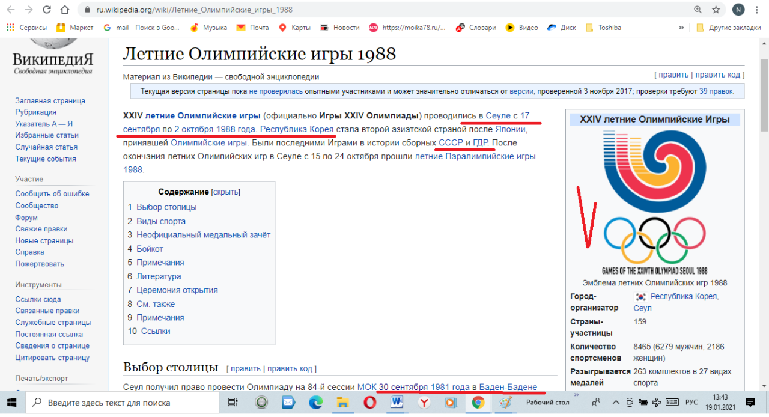Click the zoom magnifier icon in address bar
This screenshot has width=769, height=417.
point(698,10)
